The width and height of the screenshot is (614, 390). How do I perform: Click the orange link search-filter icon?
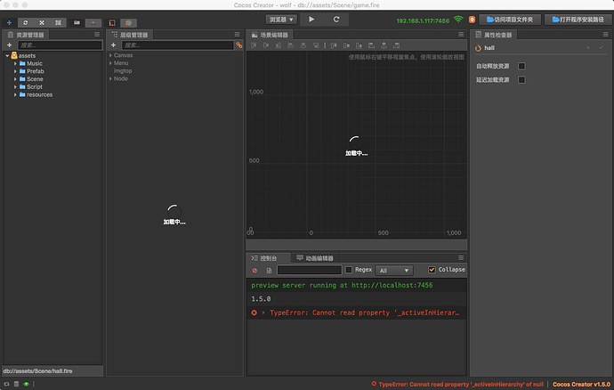coord(238,45)
